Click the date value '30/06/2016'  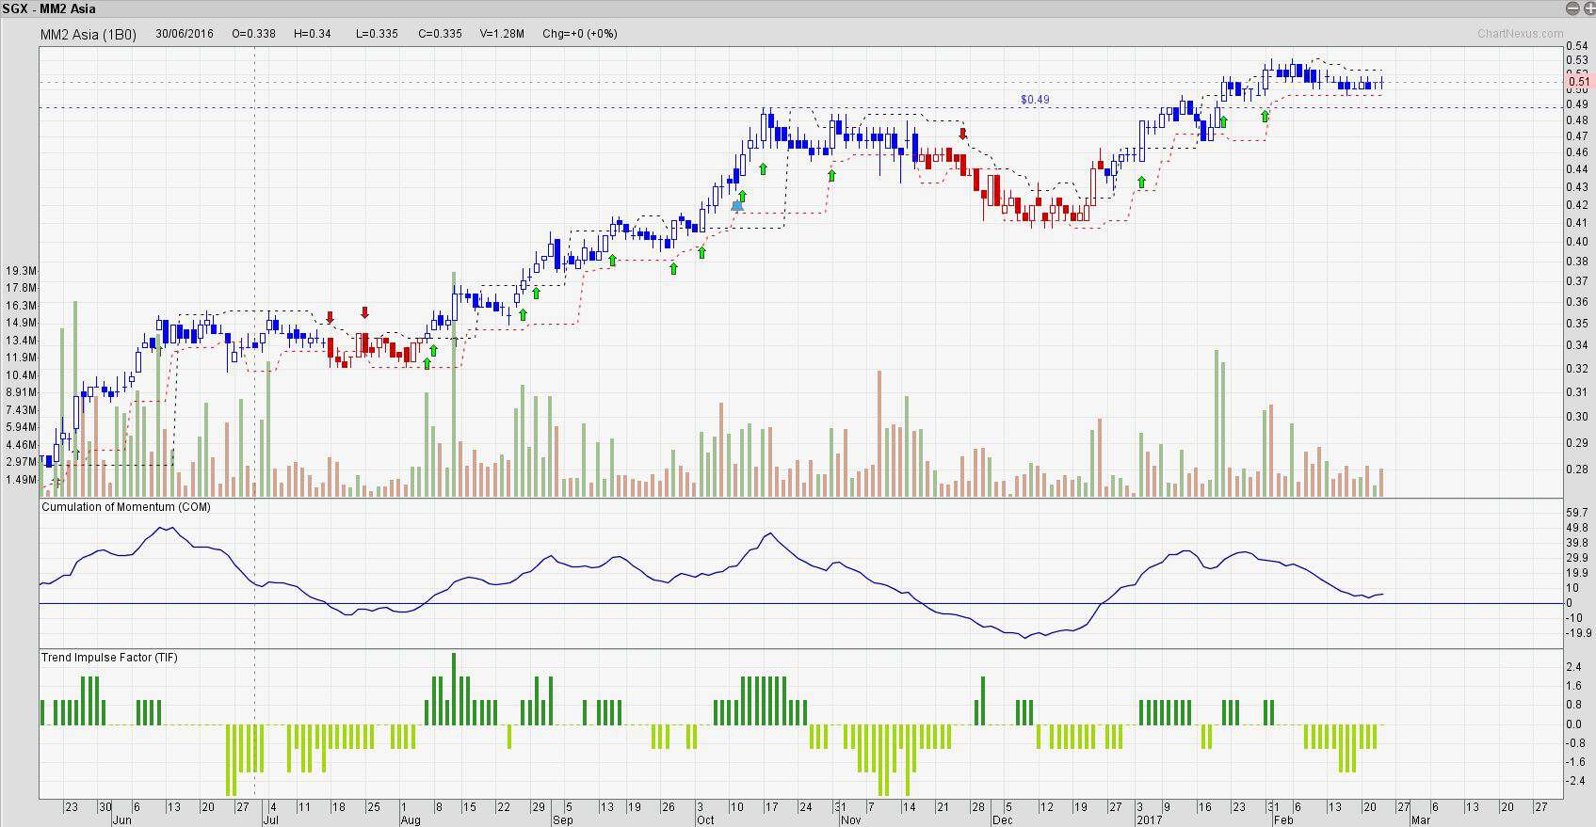pyautogui.click(x=185, y=34)
